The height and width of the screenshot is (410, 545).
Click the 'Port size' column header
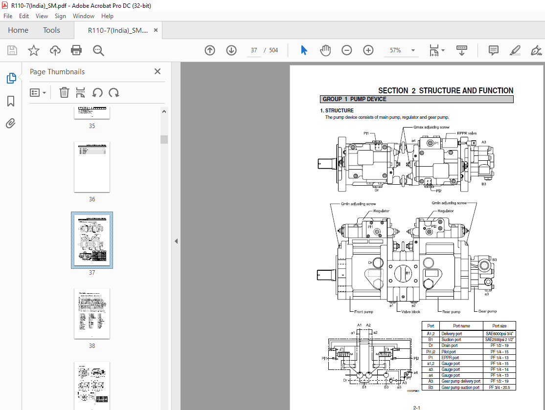click(500, 325)
